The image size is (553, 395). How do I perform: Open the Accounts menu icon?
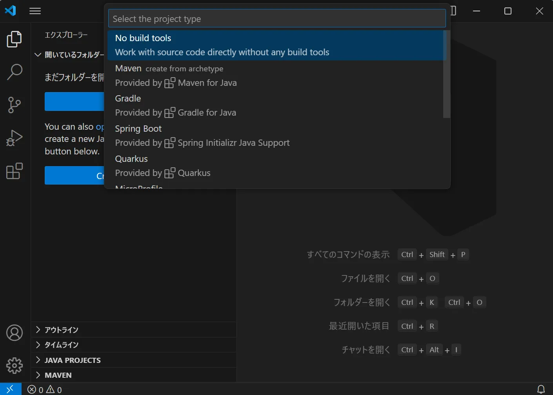[15, 333]
